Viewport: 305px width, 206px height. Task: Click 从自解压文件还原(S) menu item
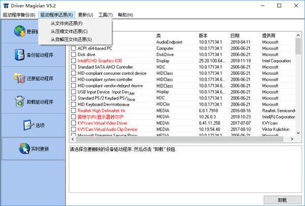tap(71, 39)
